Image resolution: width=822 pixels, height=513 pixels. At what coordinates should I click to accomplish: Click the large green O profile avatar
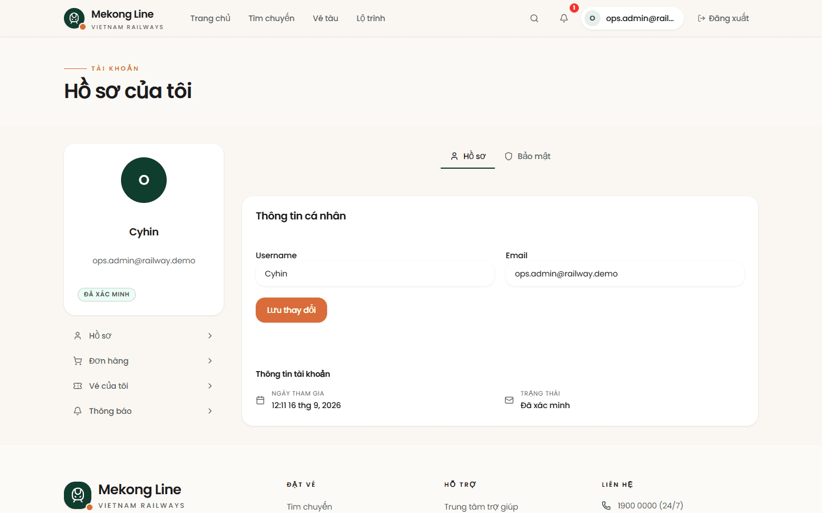point(144,180)
